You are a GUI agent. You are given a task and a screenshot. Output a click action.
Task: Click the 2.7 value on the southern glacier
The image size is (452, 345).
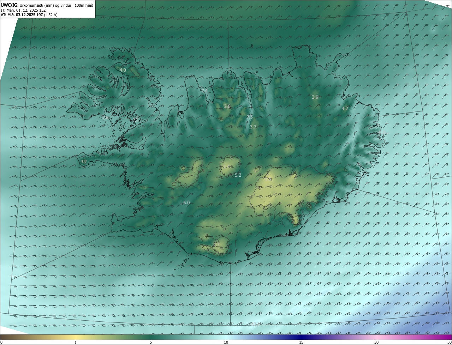[x=216, y=244]
